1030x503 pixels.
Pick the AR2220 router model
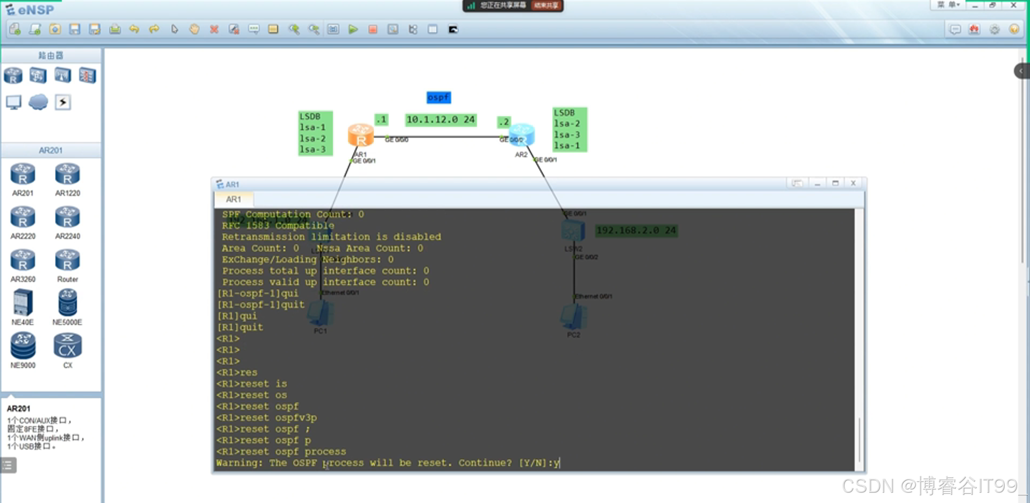point(23,223)
